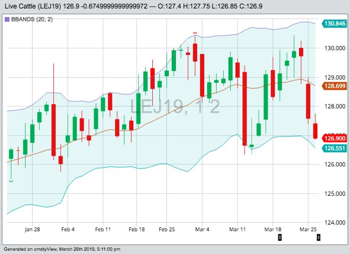Click the Generated on cmdtyView footer text

[62, 249]
